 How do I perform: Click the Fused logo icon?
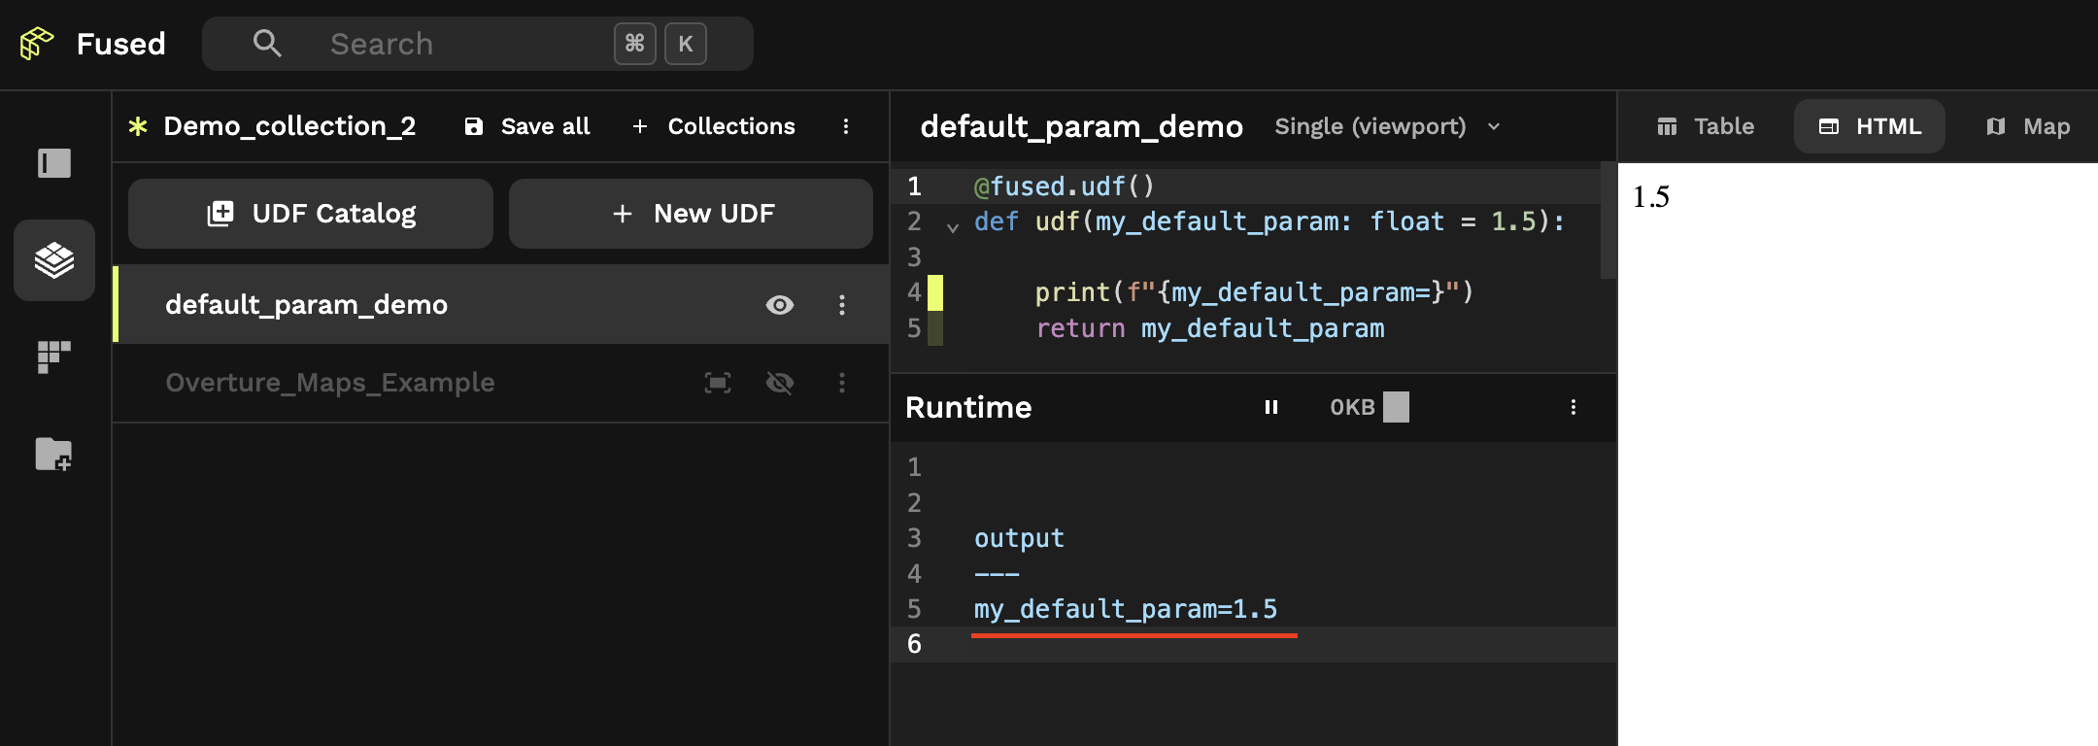click(37, 44)
